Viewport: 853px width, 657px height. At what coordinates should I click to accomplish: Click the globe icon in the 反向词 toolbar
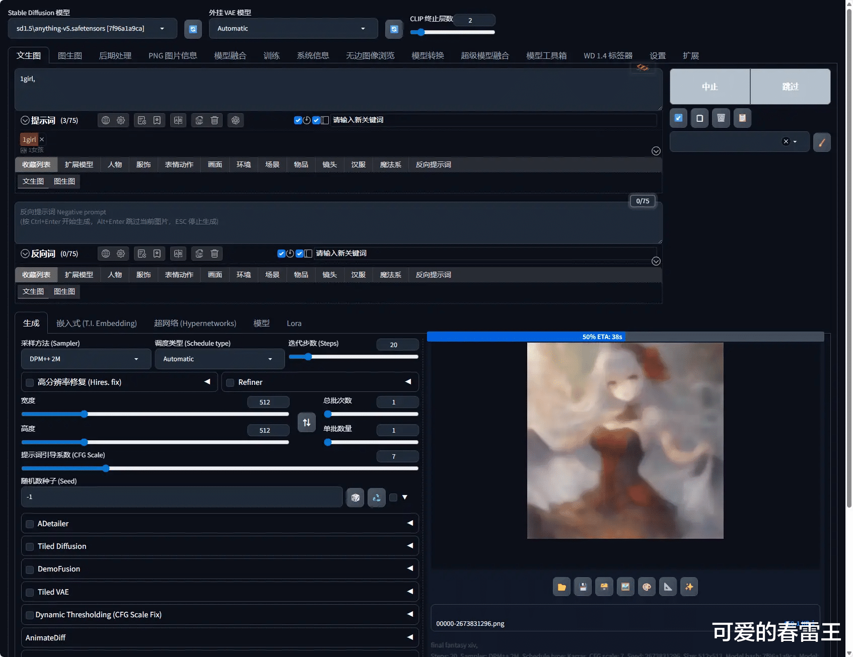(106, 254)
